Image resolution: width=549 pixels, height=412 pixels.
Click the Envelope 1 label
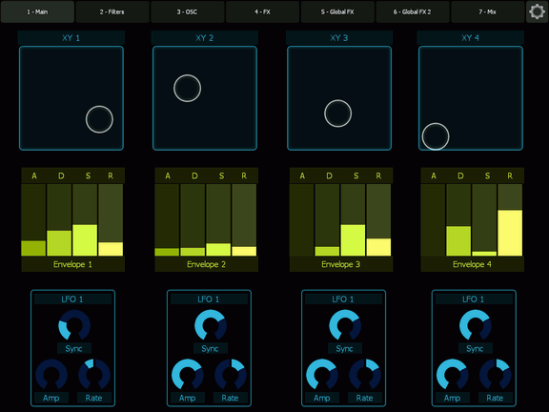[72, 264]
